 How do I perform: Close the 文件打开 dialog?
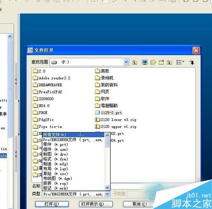pyautogui.click(x=196, y=51)
